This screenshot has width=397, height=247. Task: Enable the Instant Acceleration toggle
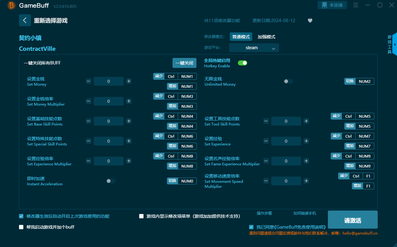point(111,181)
